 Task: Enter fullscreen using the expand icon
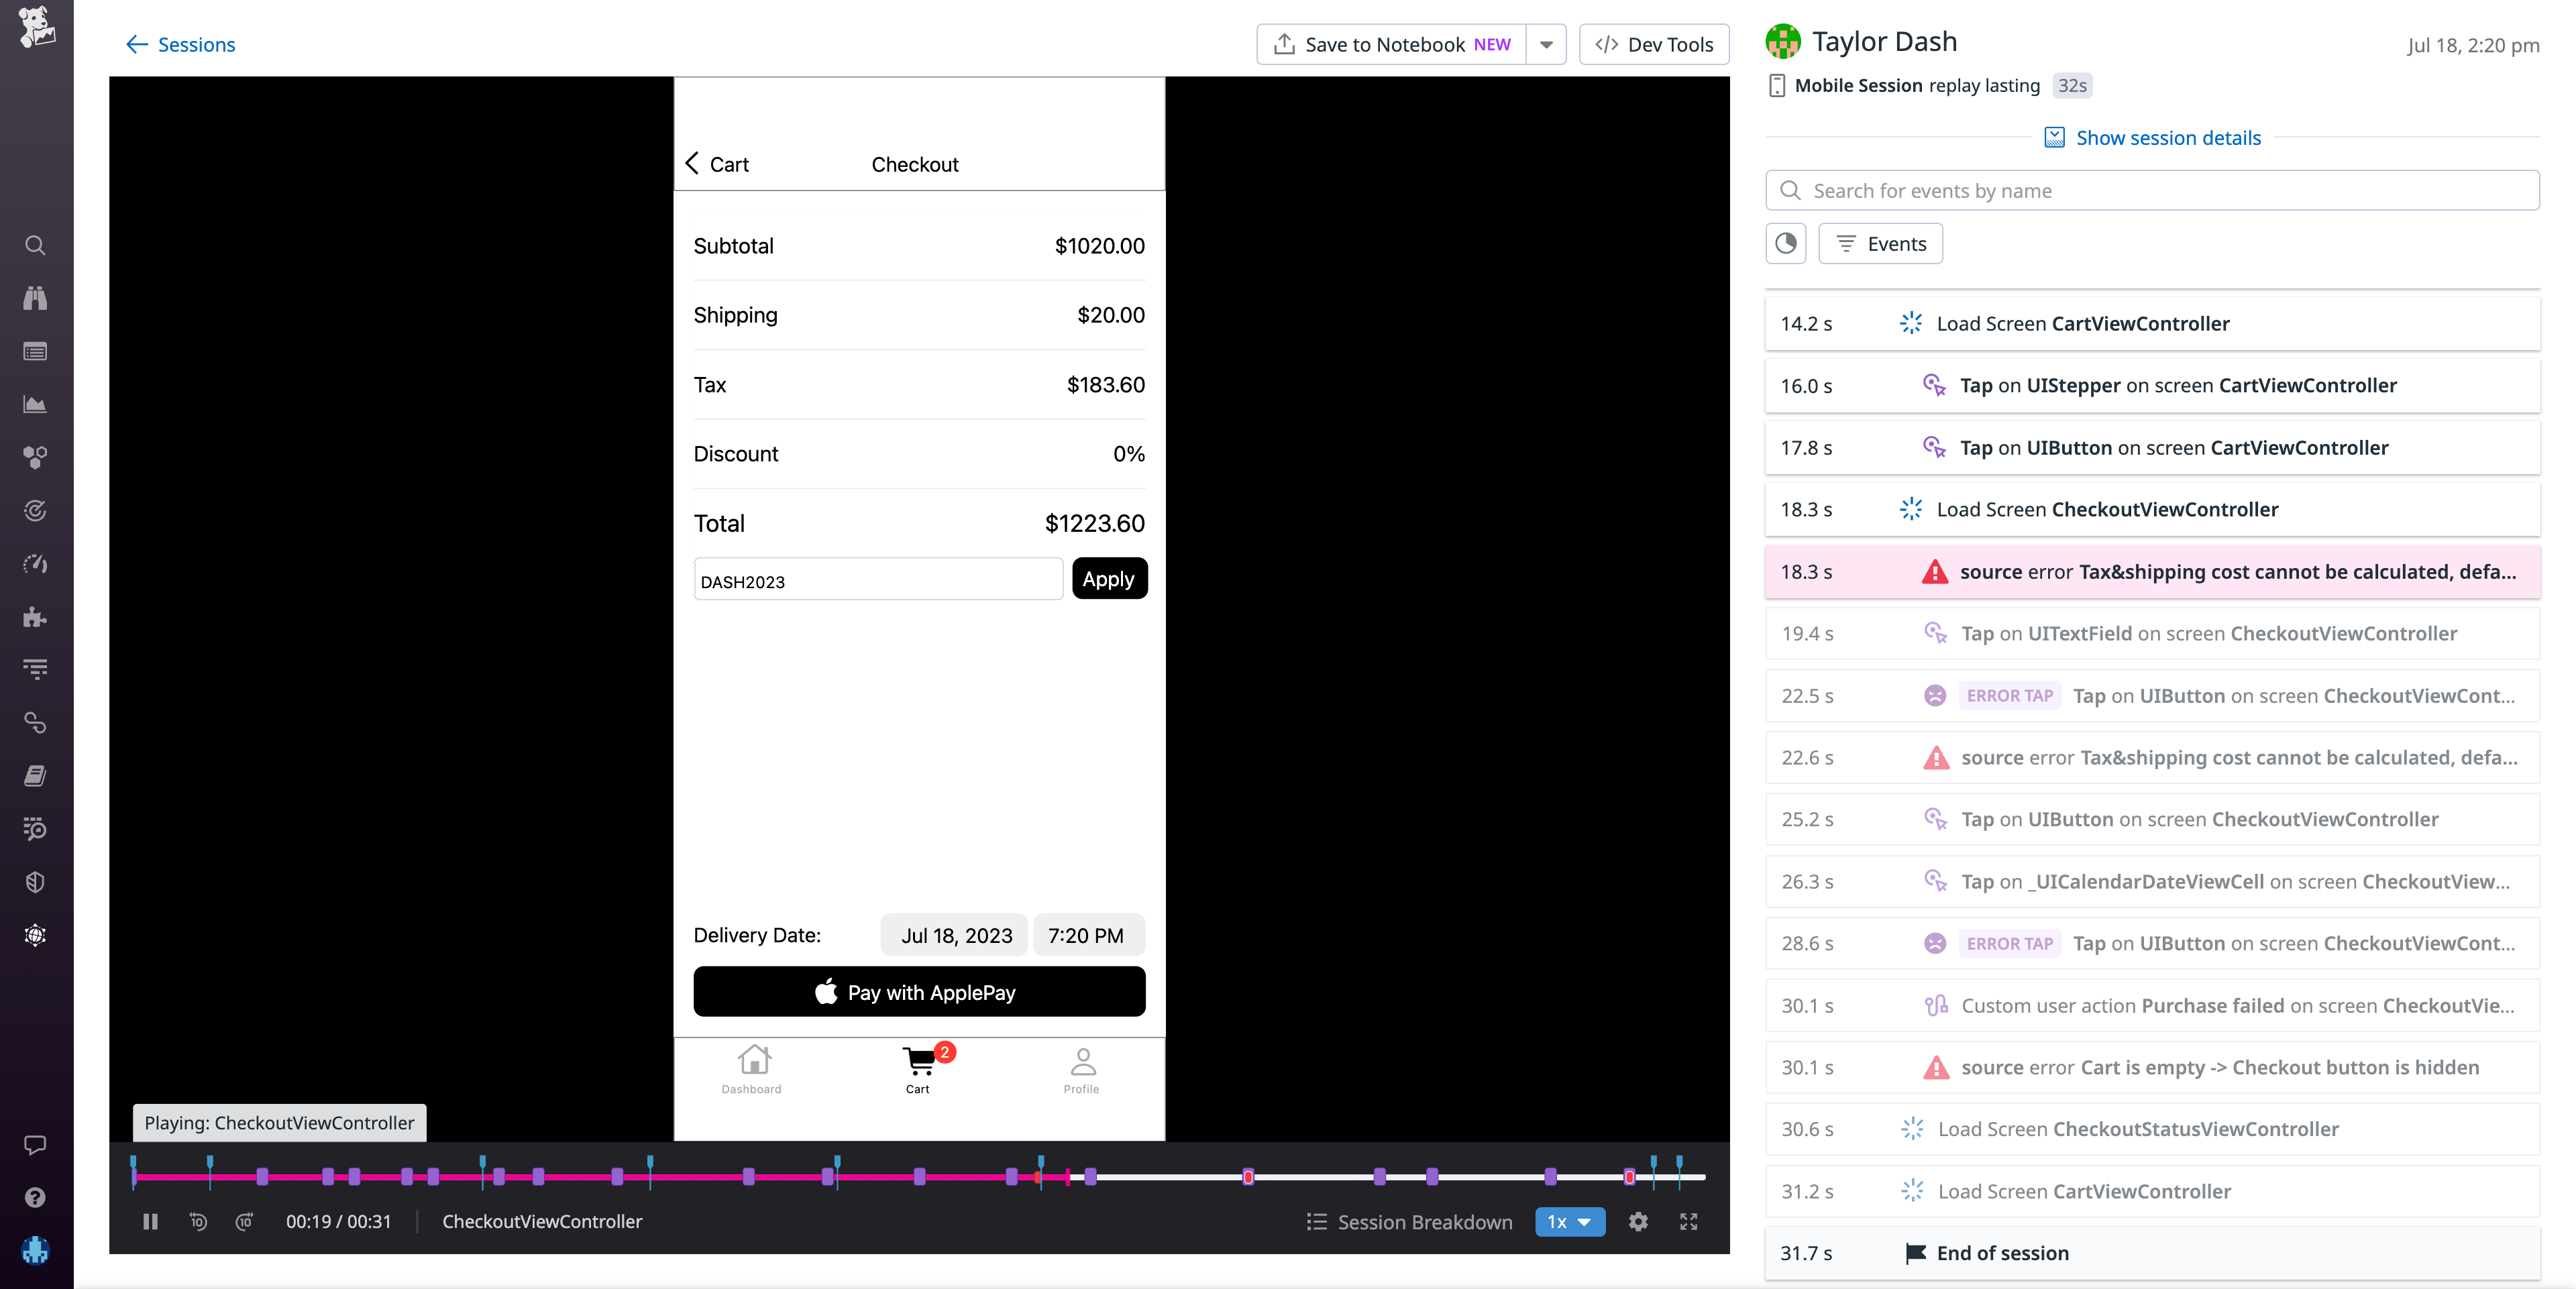pyautogui.click(x=1689, y=1222)
